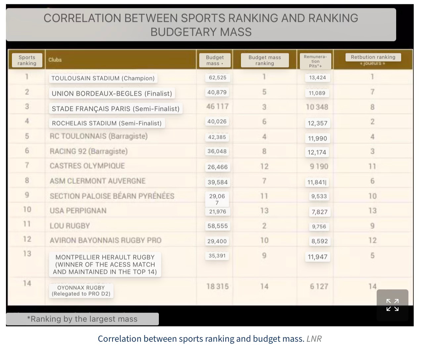Click remuneration value '8,592'

coord(319,241)
